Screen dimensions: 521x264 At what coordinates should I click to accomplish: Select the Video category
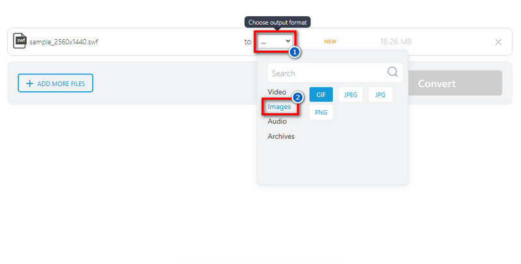pyautogui.click(x=277, y=92)
